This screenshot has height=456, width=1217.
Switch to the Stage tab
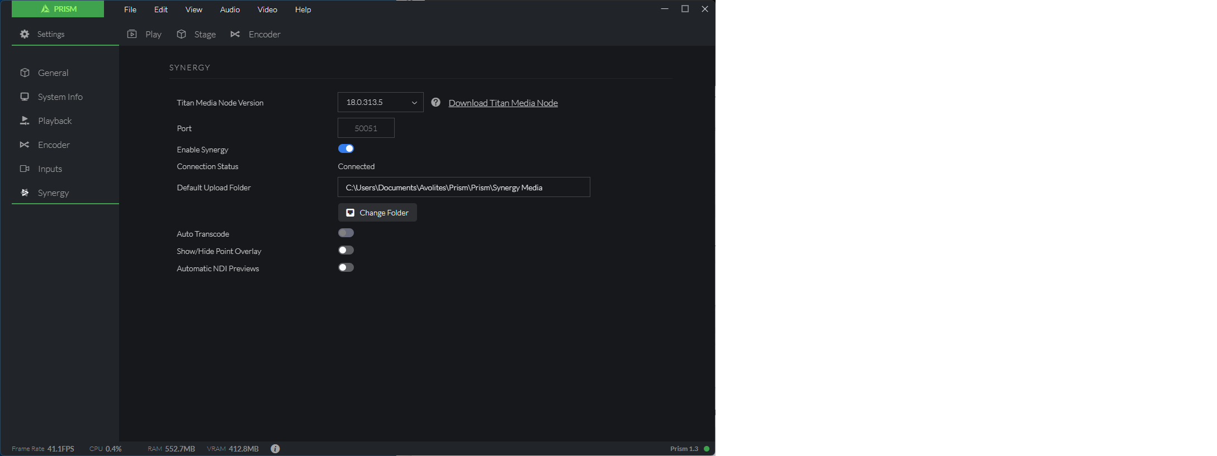pyautogui.click(x=196, y=34)
